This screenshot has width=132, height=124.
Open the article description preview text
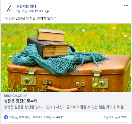[x=65, y=107]
